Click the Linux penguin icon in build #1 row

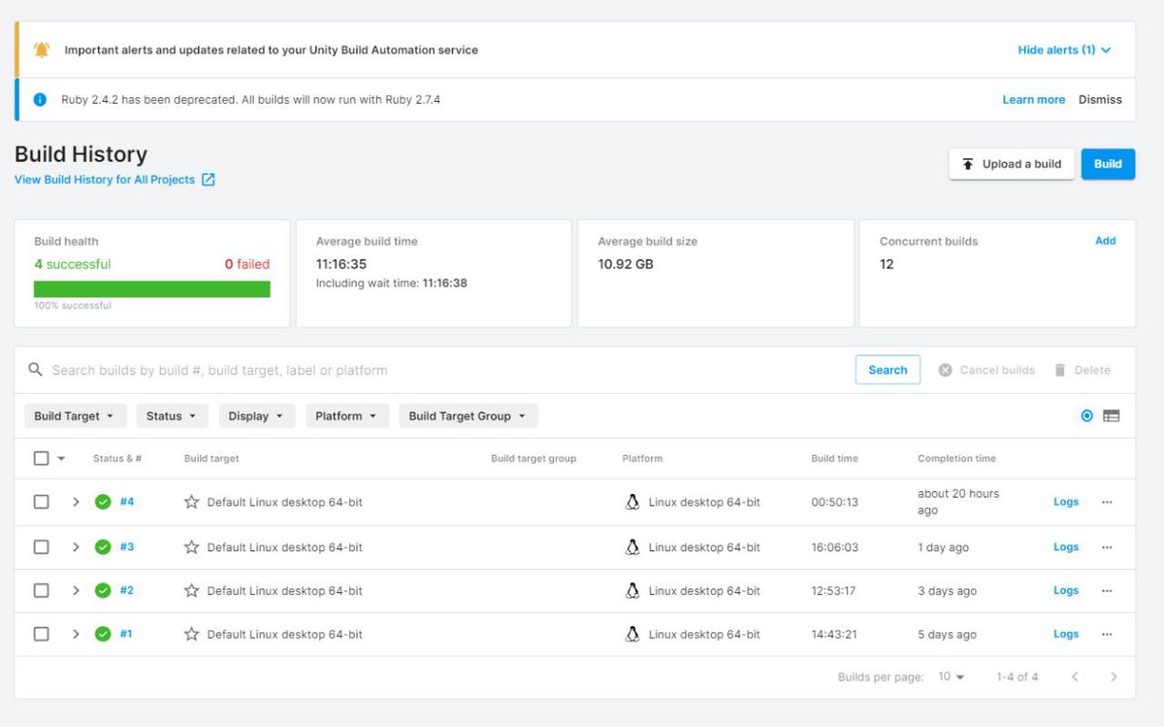click(632, 634)
